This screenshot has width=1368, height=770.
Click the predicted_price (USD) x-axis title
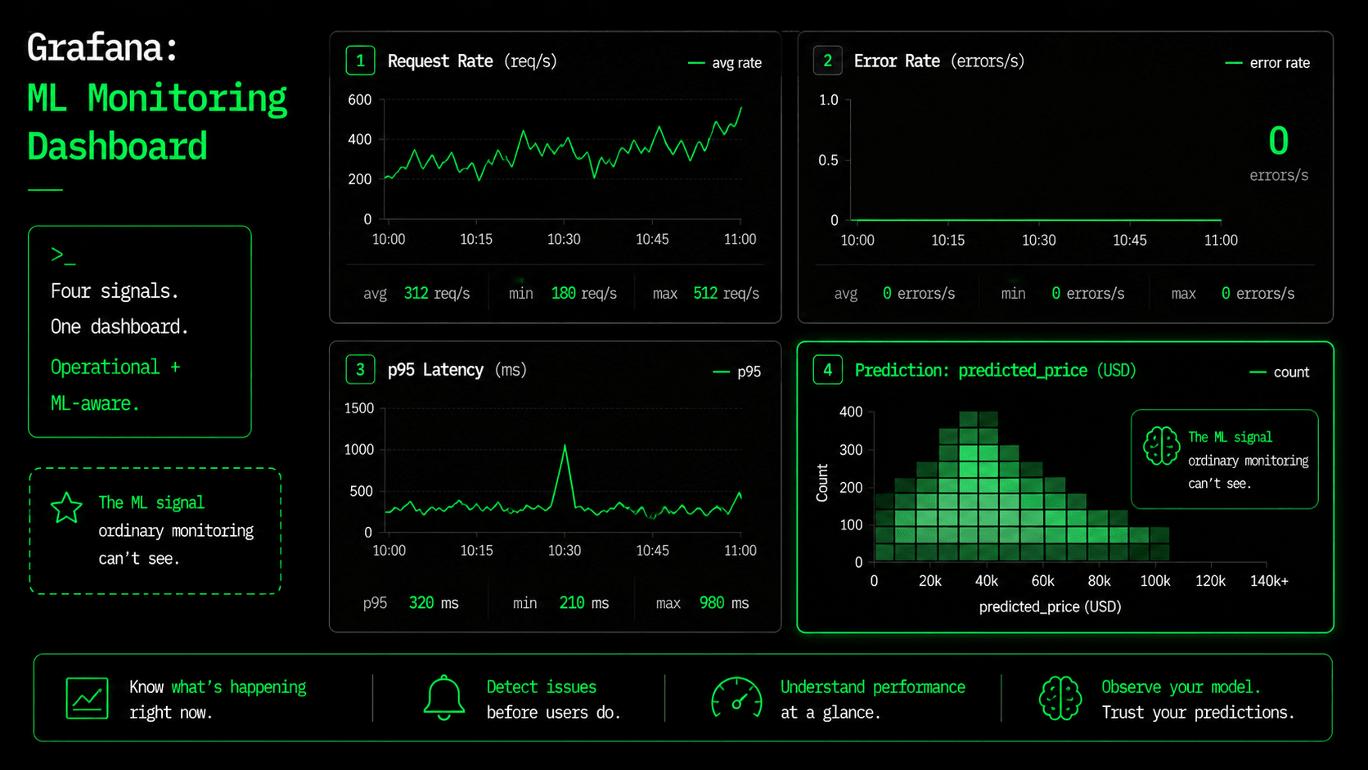pyautogui.click(x=1050, y=606)
